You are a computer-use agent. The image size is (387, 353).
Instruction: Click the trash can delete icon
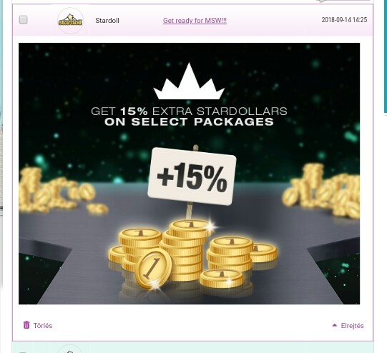point(26,325)
